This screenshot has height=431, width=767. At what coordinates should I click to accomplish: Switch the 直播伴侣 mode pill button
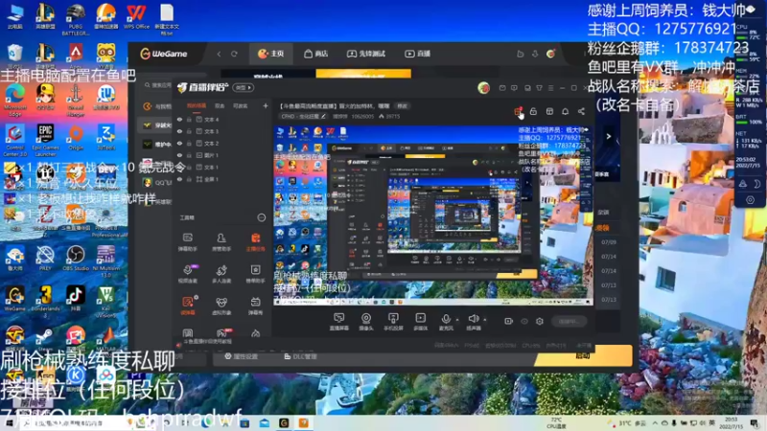tap(244, 88)
